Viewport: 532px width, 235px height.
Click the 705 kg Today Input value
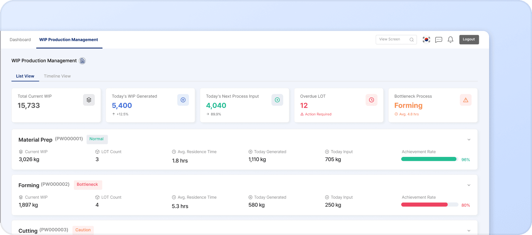click(x=333, y=159)
